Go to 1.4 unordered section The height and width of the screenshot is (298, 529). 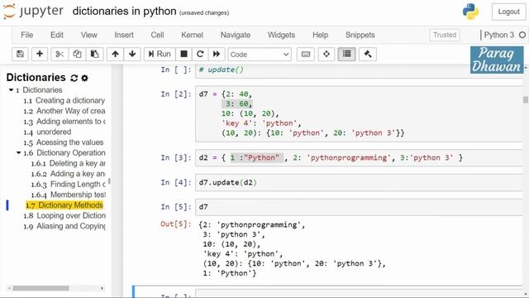tap(47, 132)
